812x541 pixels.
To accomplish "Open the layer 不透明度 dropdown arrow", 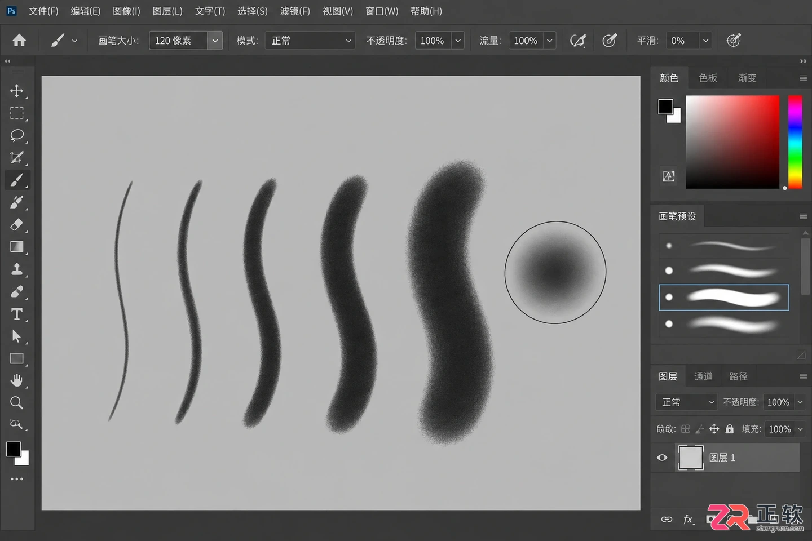I will point(800,402).
